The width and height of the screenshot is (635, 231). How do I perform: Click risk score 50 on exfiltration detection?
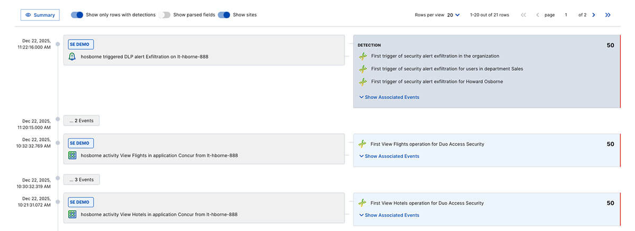tap(610, 45)
